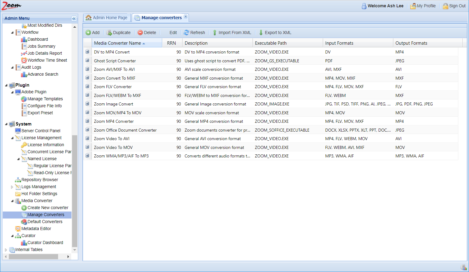Click the Zoom logo
Image resolution: width=469 pixels, height=272 pixels.
click(11, 5)
